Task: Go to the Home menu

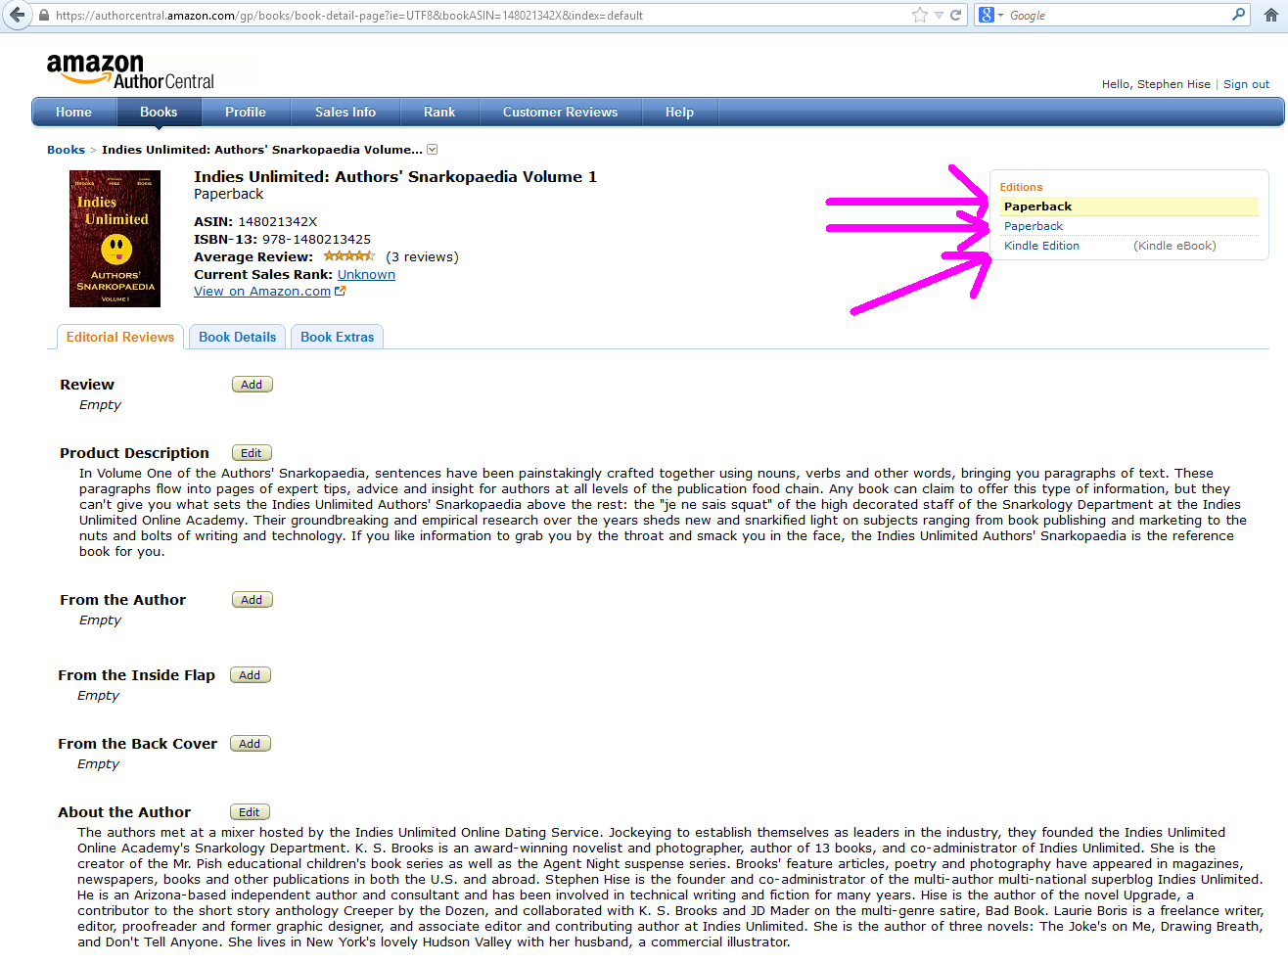Action: tap(73, 112)
